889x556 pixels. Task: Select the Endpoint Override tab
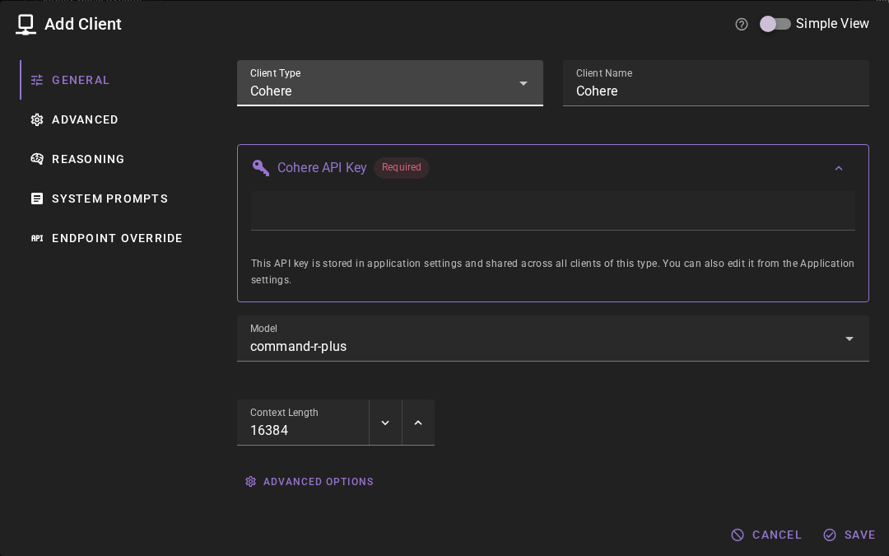108,238
